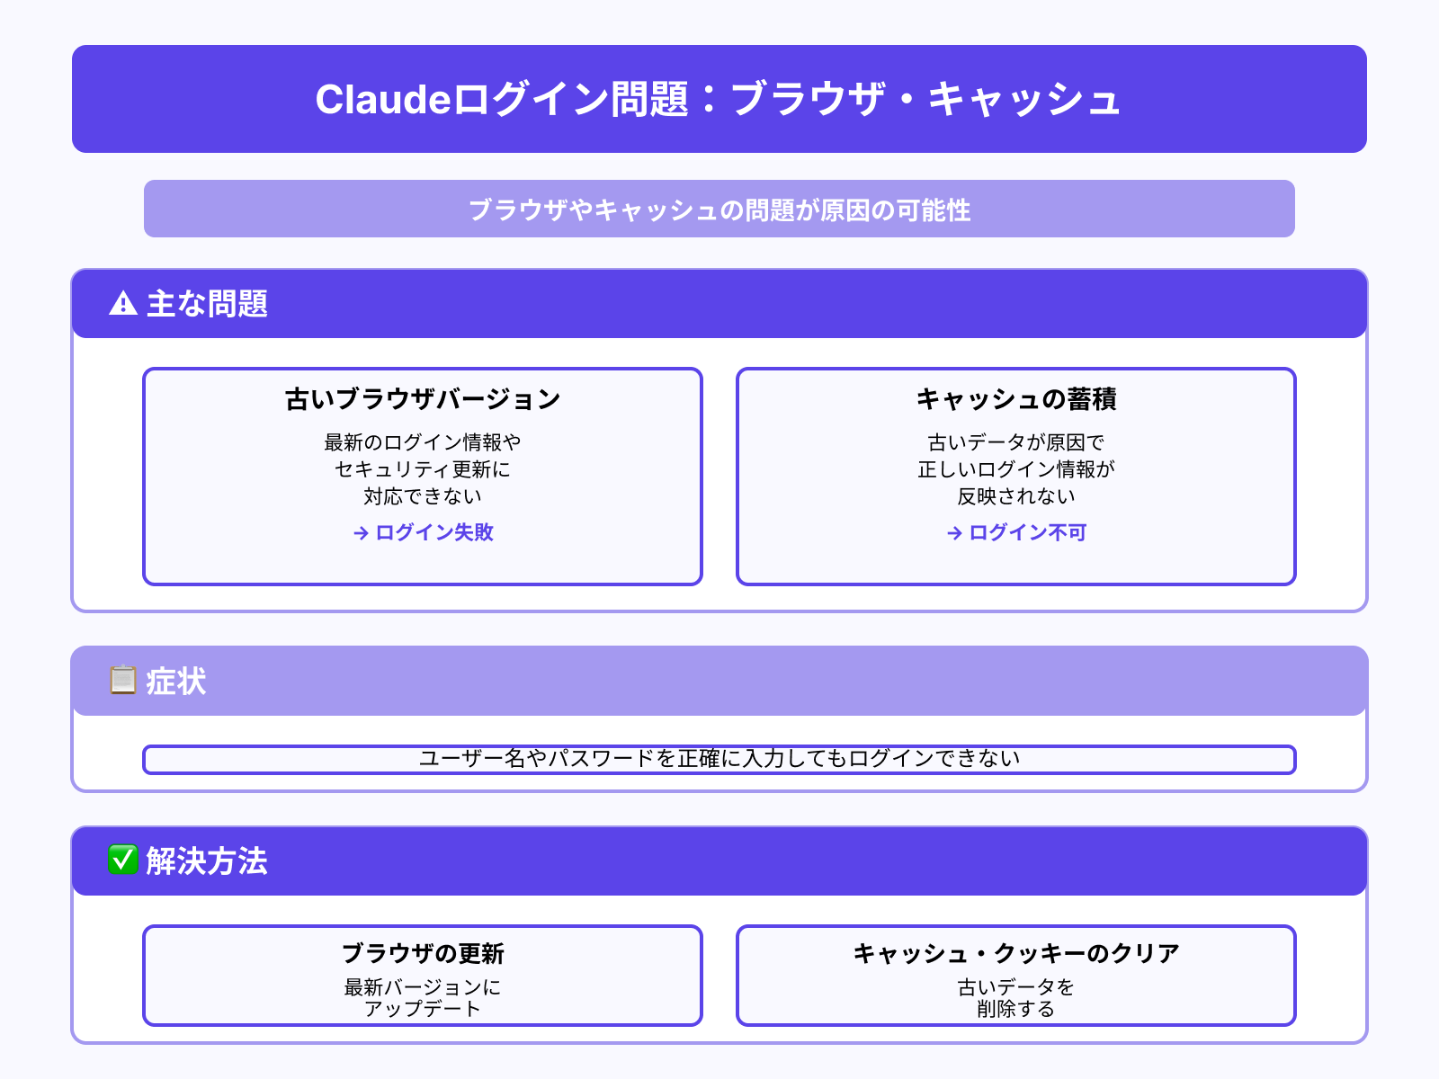
Task: Click the 古いデータを 削除する description text
Action: (1016, 998)
